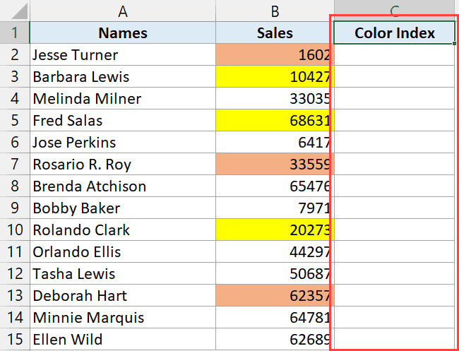Select the Rosario R. Roy cell
This screenshot has height=351, width=459.
click(123, 165)
